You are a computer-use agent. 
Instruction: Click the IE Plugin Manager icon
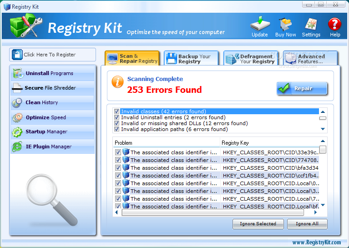[x=17, y=147]
